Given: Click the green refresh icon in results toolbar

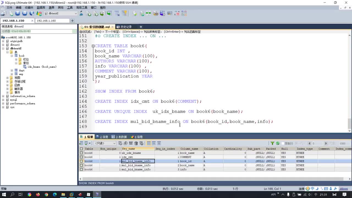Looking at the screenshot, I should pyautogui.click(x=278, y=143).
